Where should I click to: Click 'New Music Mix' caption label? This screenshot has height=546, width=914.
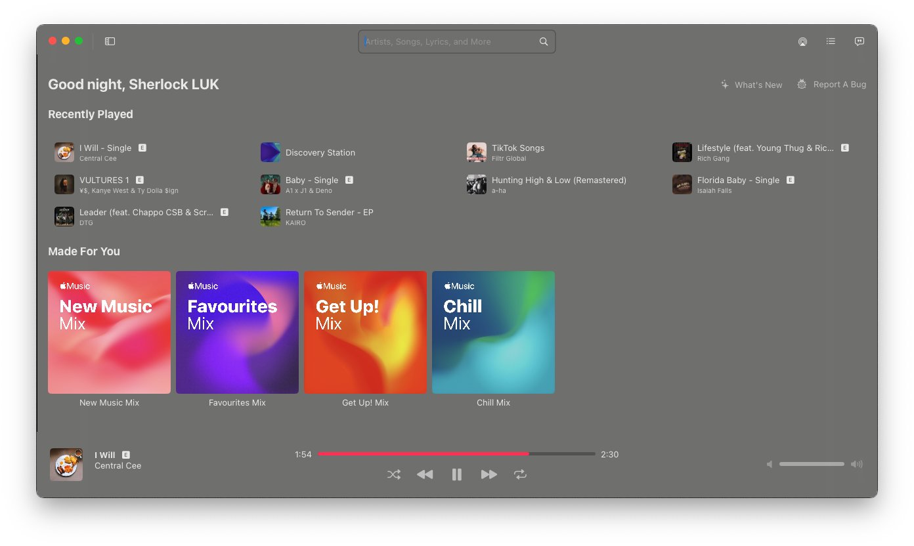coord(109,403)
